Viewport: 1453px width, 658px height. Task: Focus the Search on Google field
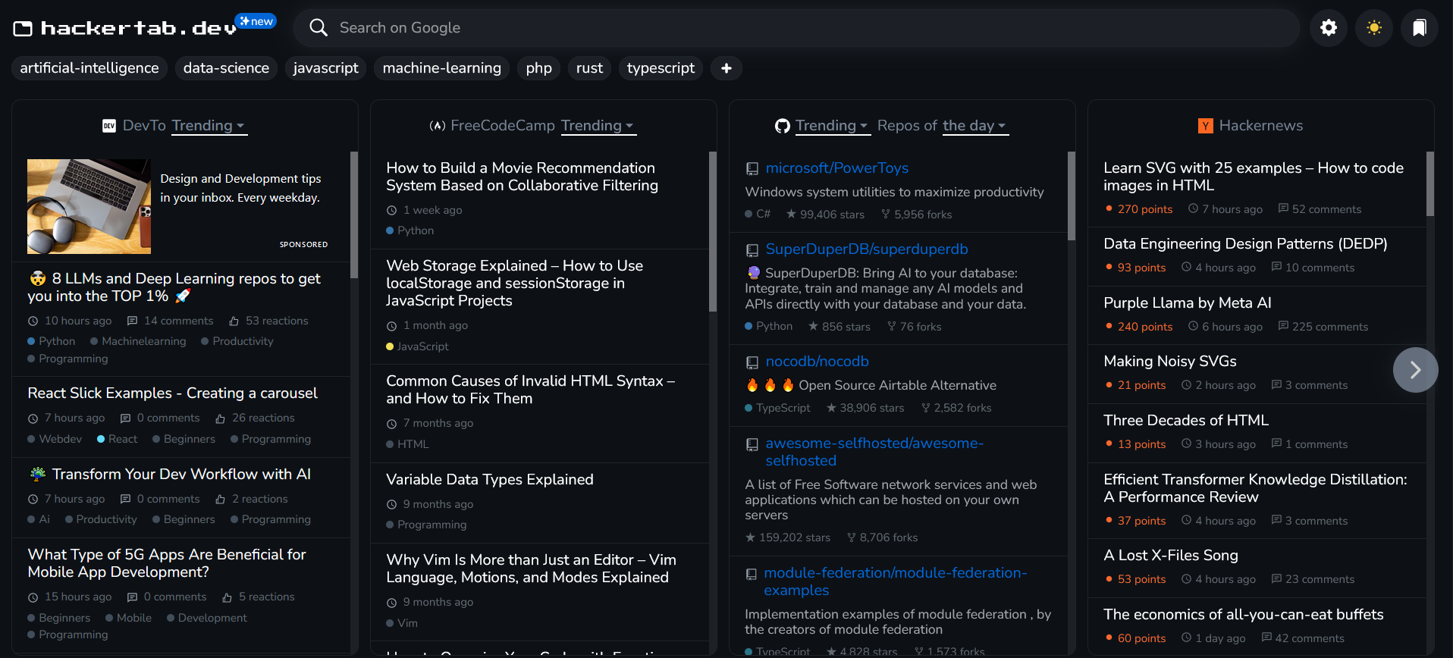tap(796, 28)
